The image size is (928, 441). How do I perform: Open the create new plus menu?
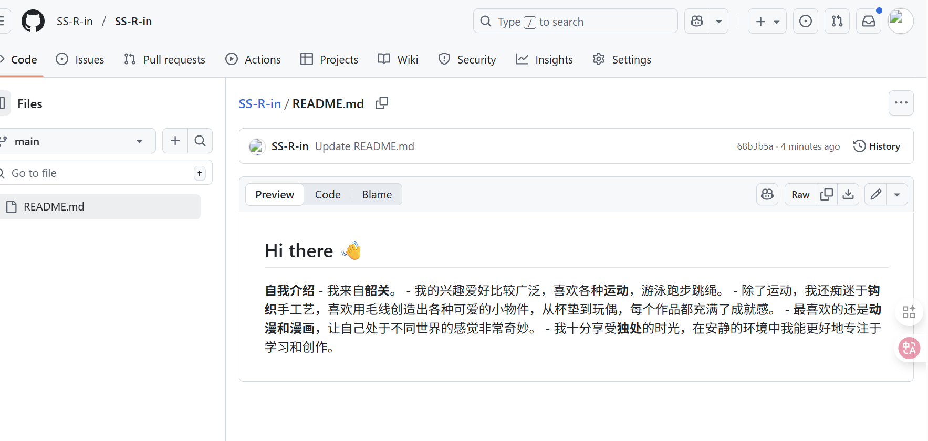(767, 22)
